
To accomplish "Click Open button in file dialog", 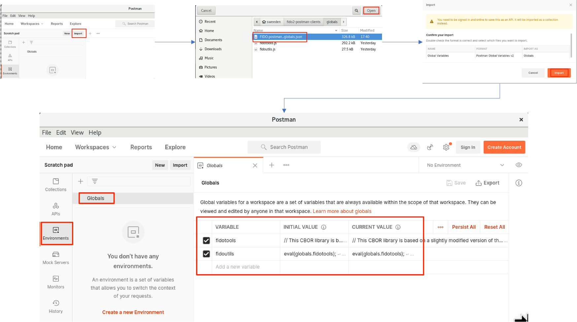I will pyautogui.click(x=371, y=11).
